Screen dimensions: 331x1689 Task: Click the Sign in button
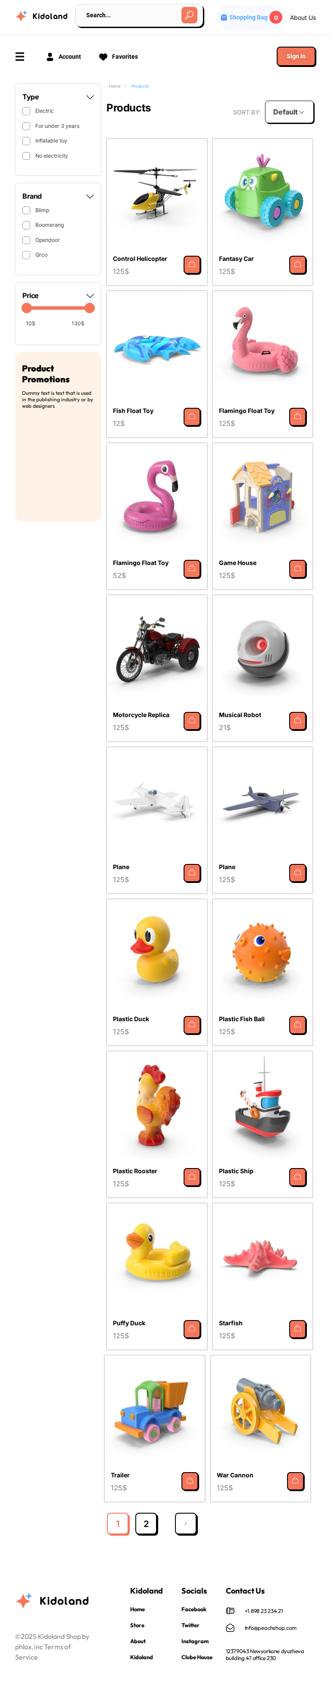296,57
